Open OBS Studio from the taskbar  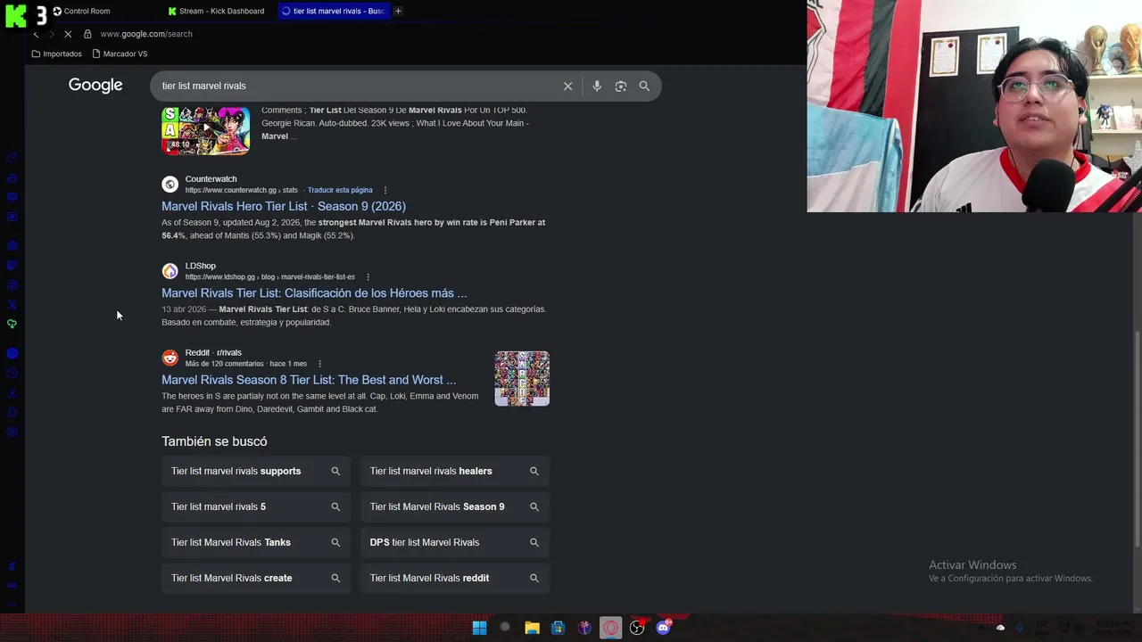click(637, 628)
